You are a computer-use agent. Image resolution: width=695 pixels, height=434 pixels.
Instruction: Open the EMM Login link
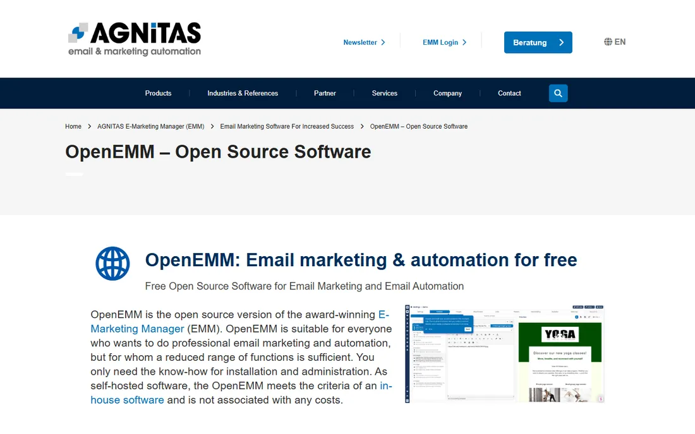(x=445, y=42)
